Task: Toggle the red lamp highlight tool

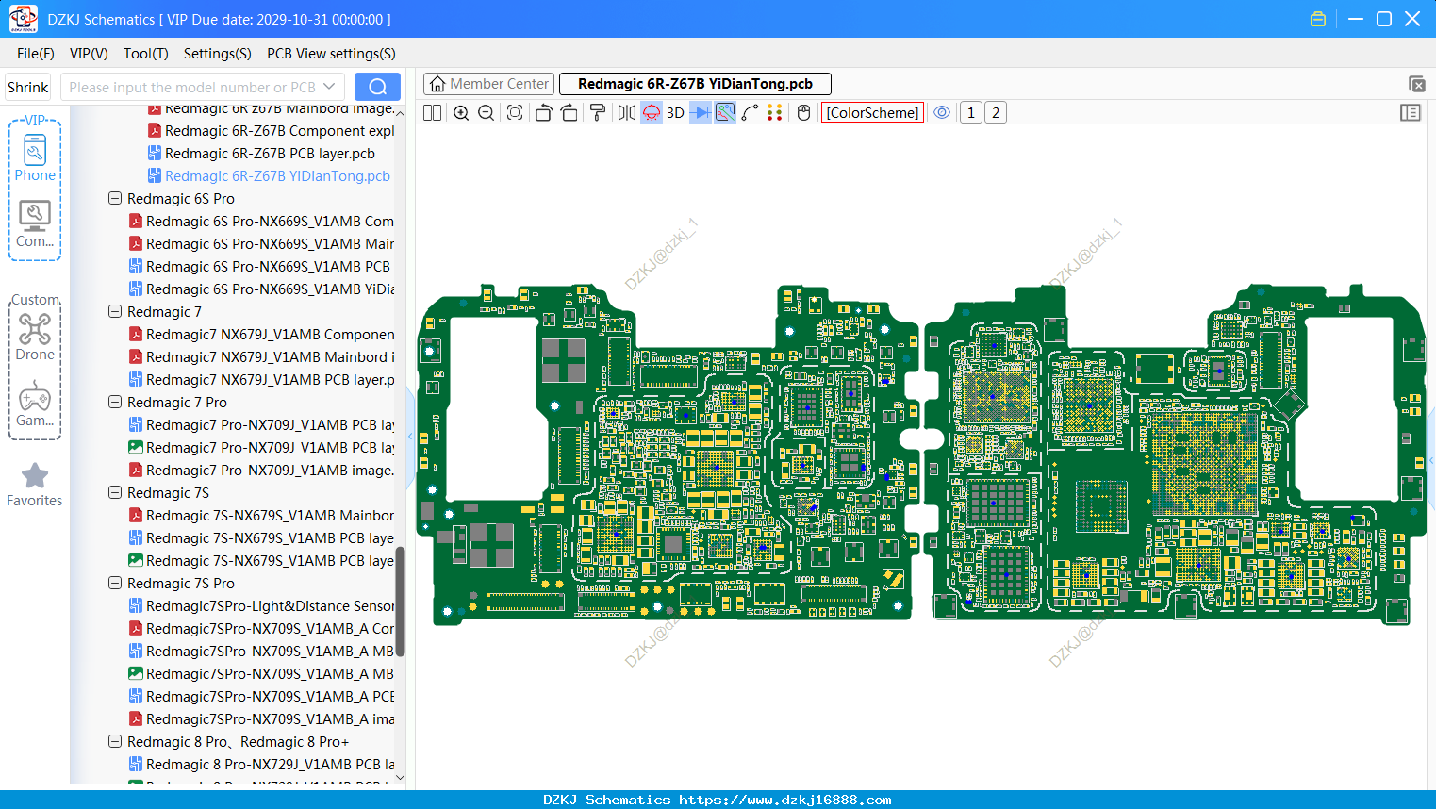Action: [x=652, y=113]
